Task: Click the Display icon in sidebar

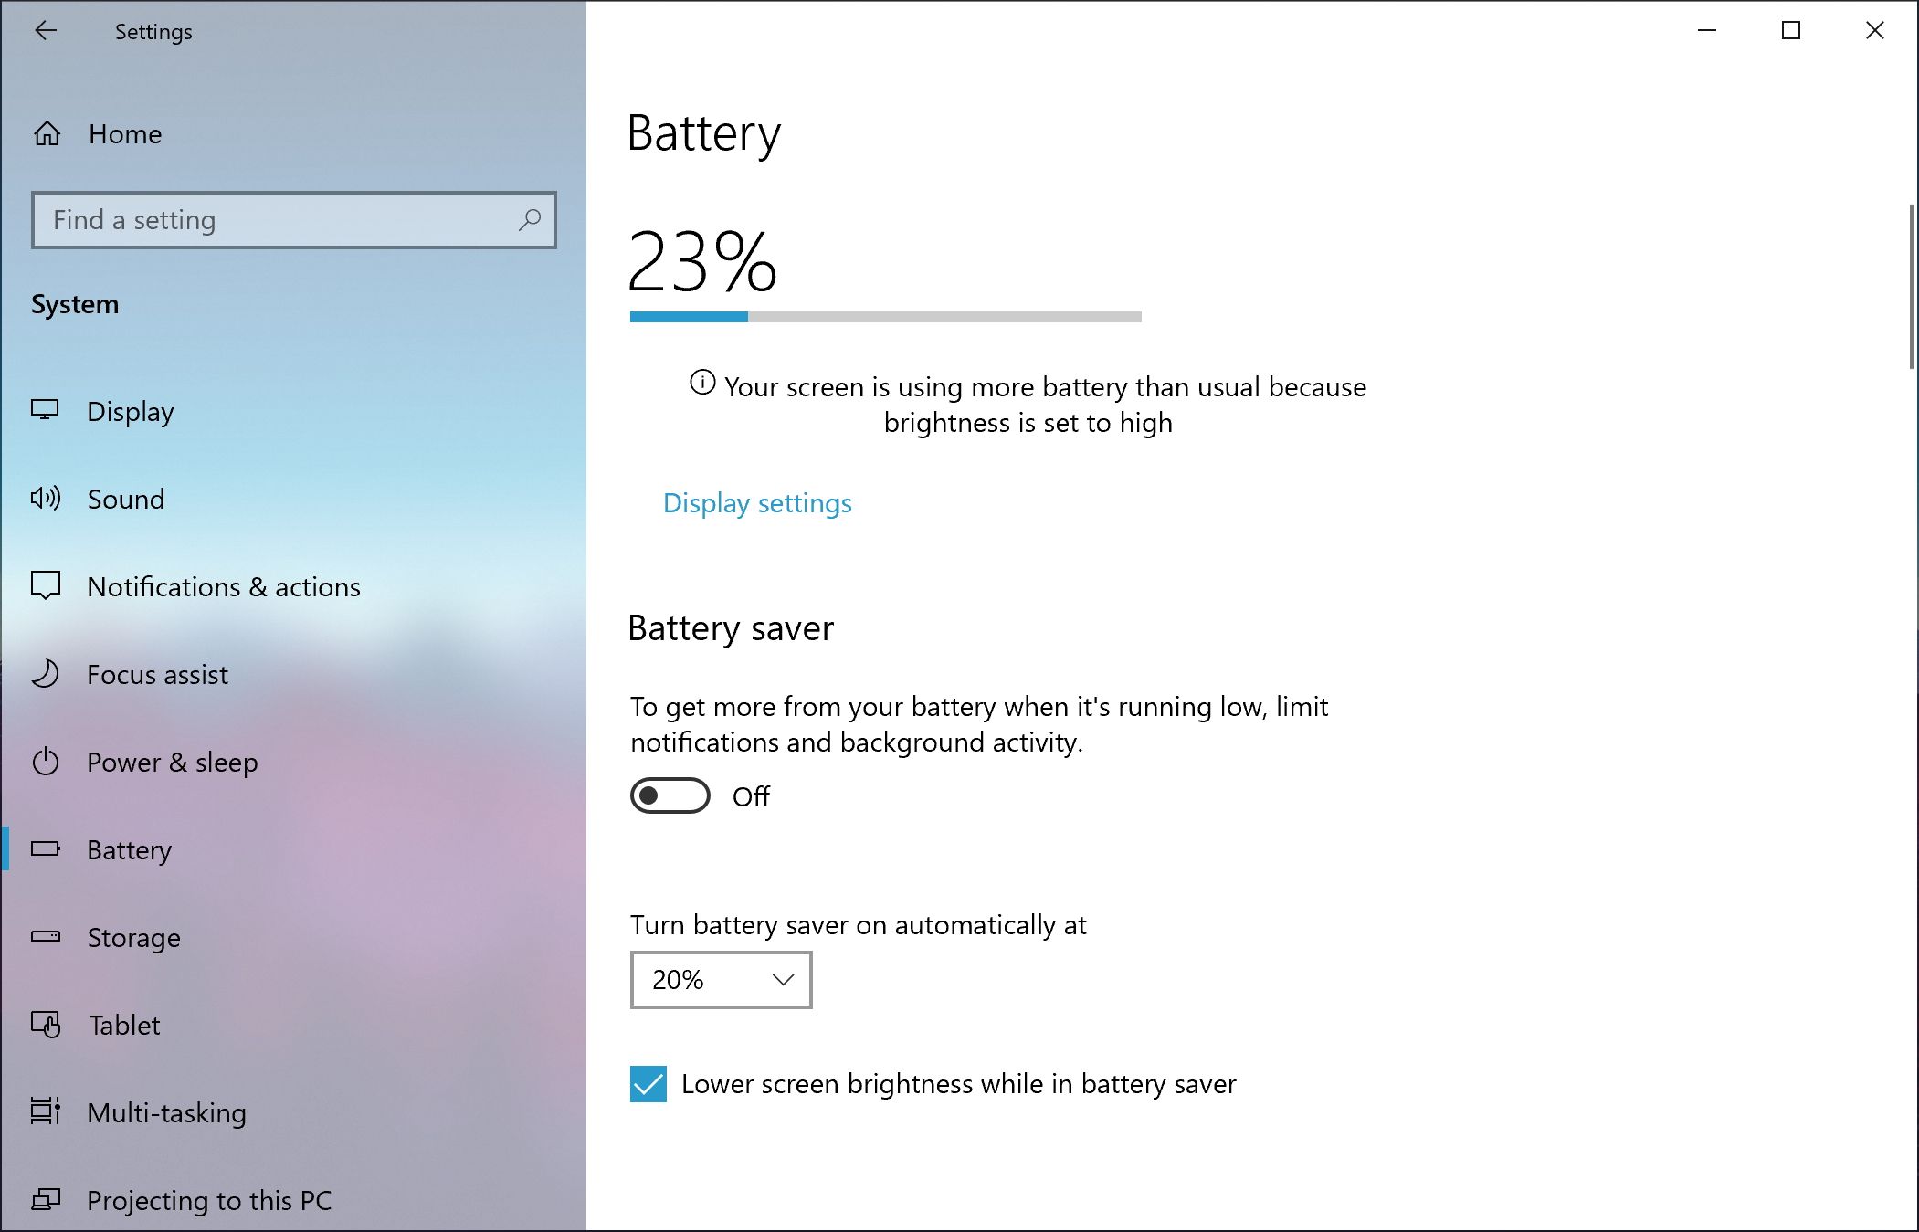Action: [49, 411]
